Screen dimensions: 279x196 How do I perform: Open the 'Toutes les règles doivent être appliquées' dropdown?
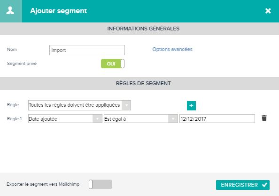coord(79,105)
